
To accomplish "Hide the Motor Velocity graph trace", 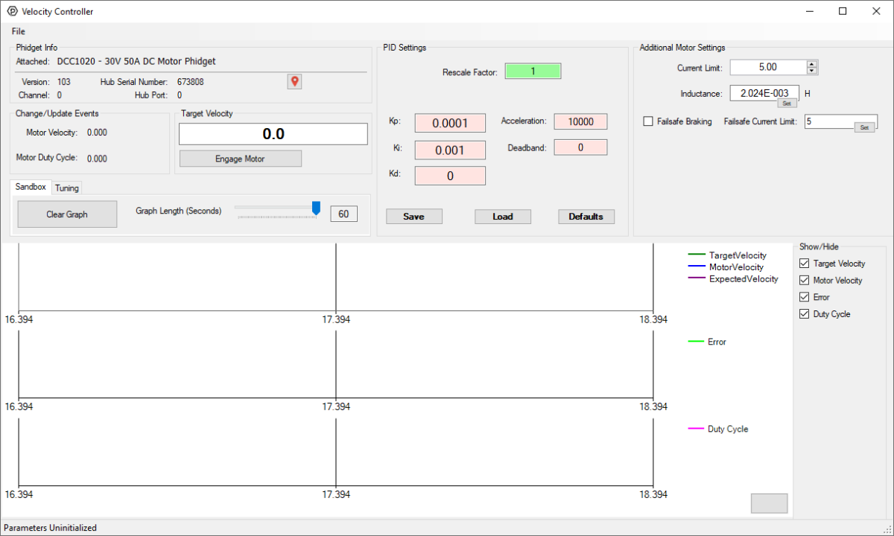I will point(804,280).
